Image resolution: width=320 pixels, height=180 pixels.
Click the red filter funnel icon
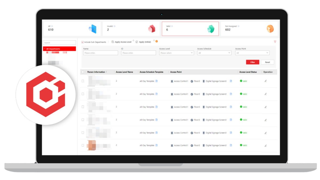(x=275, y=42)
